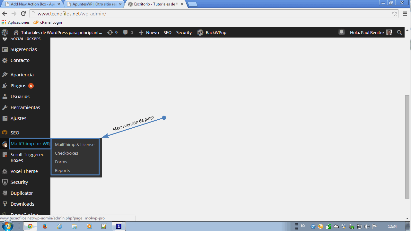Click the Security shield icon in sidebar
411x231 pixels.
pyautogui.click(x=5, y=182)
